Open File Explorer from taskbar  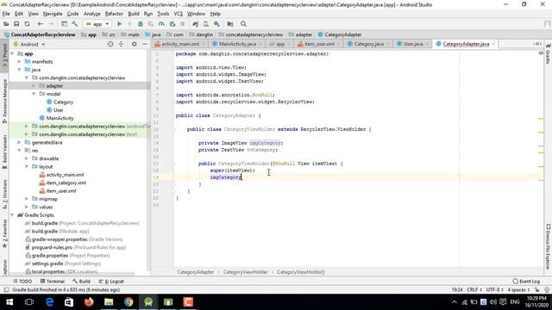(x=109, y=302)
